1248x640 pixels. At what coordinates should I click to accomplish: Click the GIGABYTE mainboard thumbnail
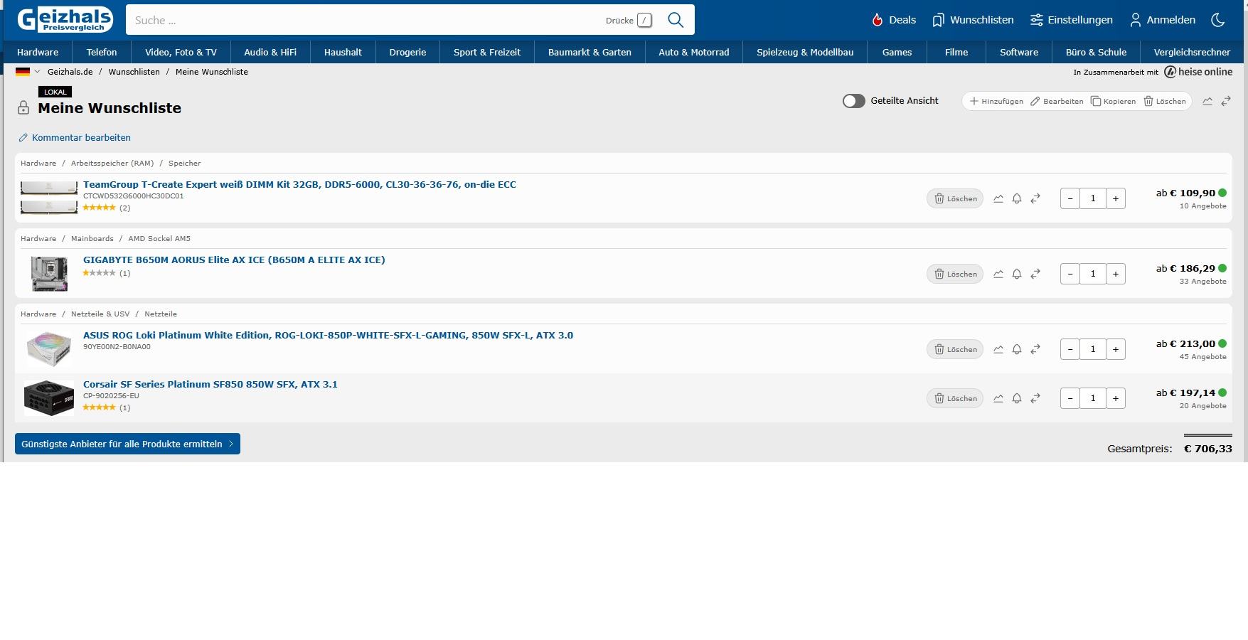coord(49,274)
